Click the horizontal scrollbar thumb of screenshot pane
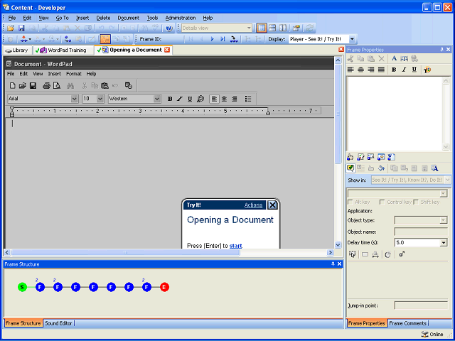Viewport: 455px width, 341px height. click(125, 253)
